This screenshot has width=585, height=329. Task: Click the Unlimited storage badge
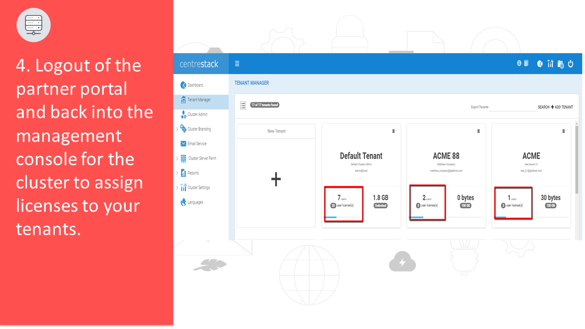pos(380,206)
